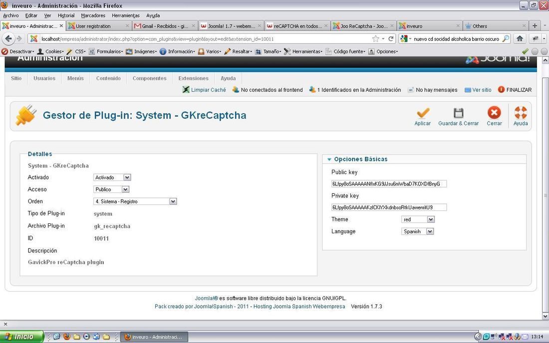Close the find bar with the x
Screen dimensions: 549x343
click(5, 324)
